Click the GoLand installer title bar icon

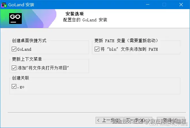(4, 5)
